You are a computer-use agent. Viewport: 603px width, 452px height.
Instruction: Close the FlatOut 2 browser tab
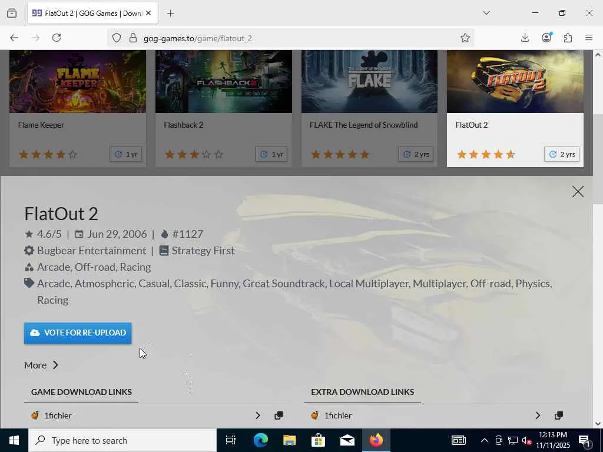pos(148,14)
